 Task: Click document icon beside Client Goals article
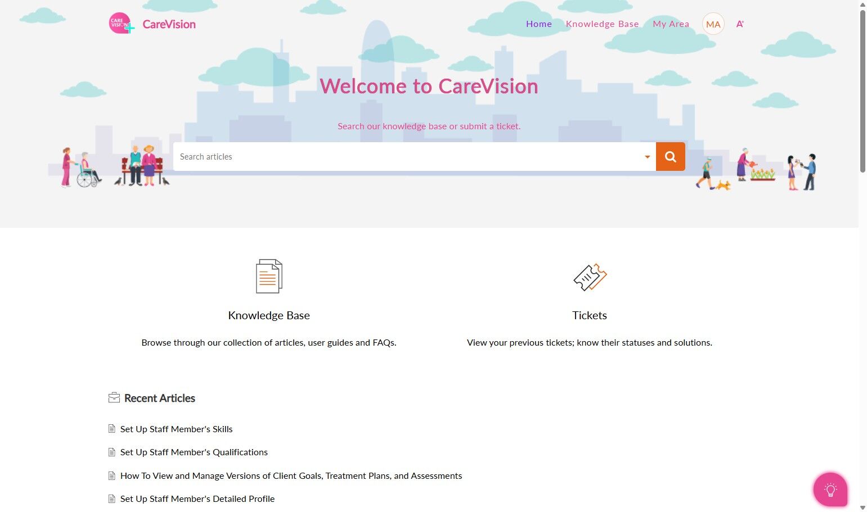tap(112, 475)
